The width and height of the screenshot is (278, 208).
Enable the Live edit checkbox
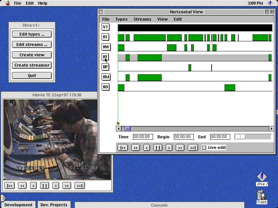[x=204, y=148]
